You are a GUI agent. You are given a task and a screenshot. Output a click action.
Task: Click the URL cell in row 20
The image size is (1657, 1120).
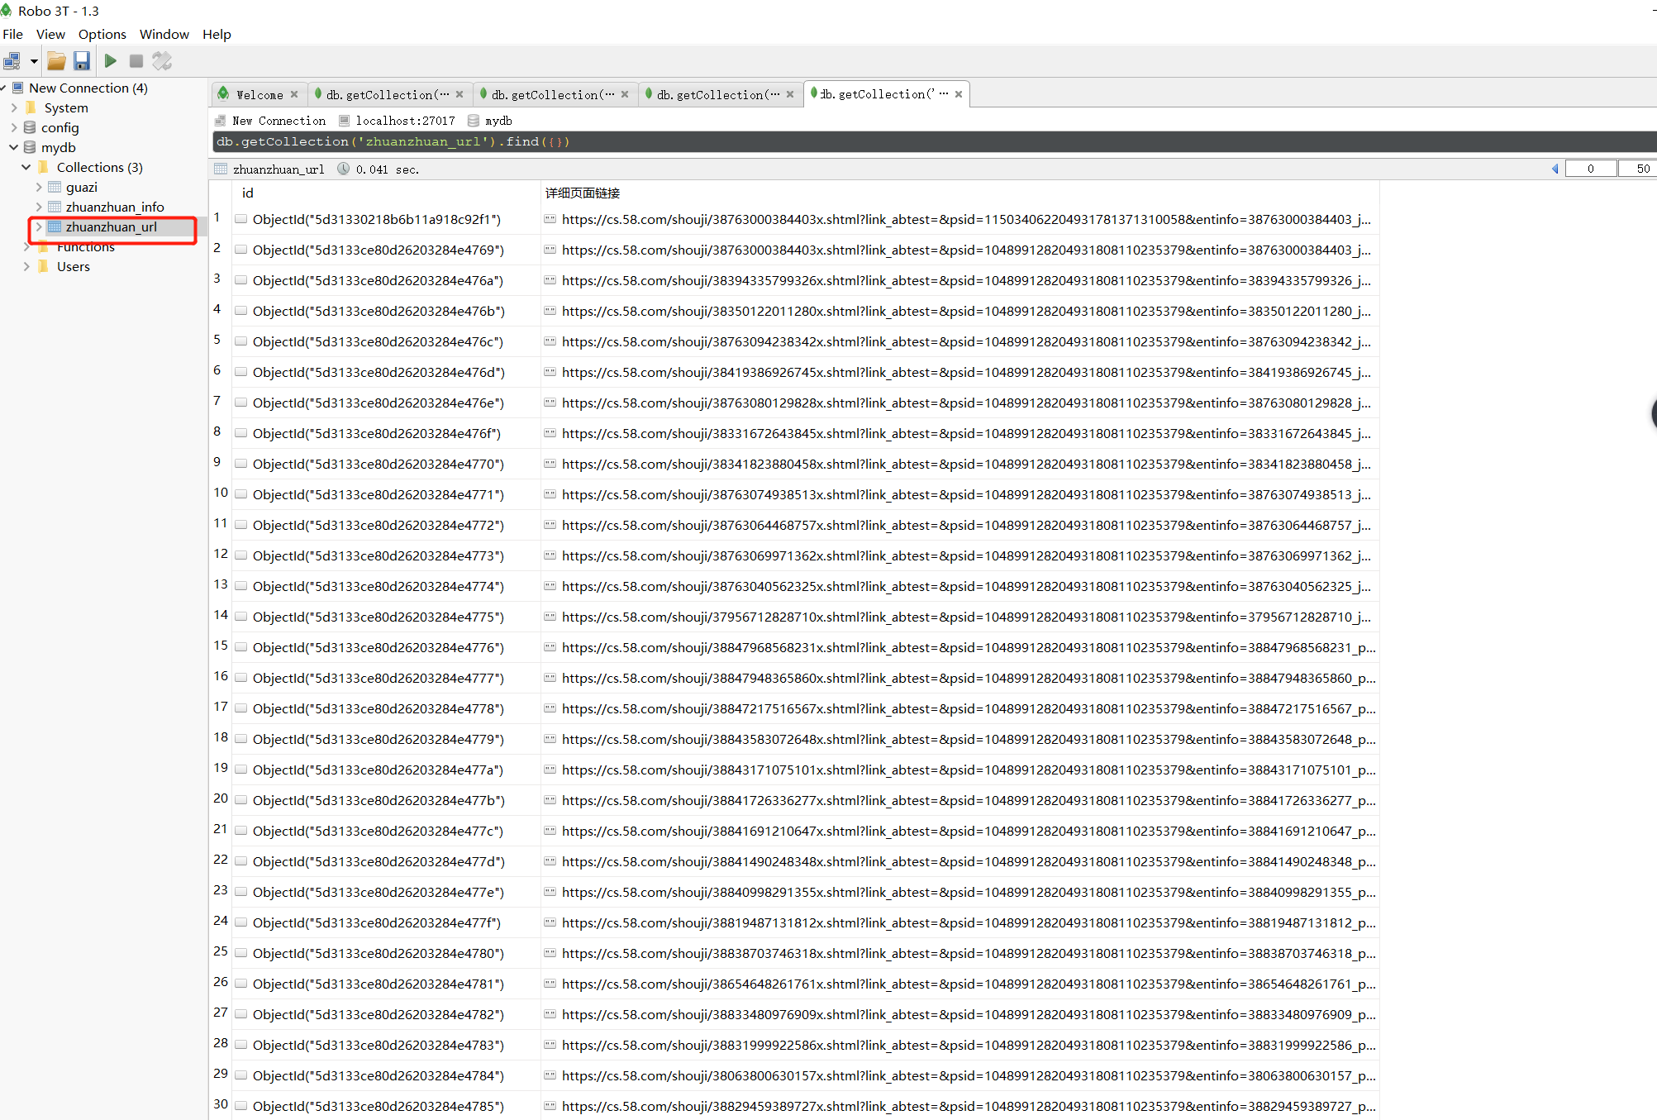pyautogui.click(x=960, y=801)
